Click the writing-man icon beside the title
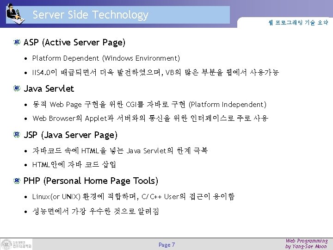The height and width of the screenshot is (250, 333). pos(15,14)
